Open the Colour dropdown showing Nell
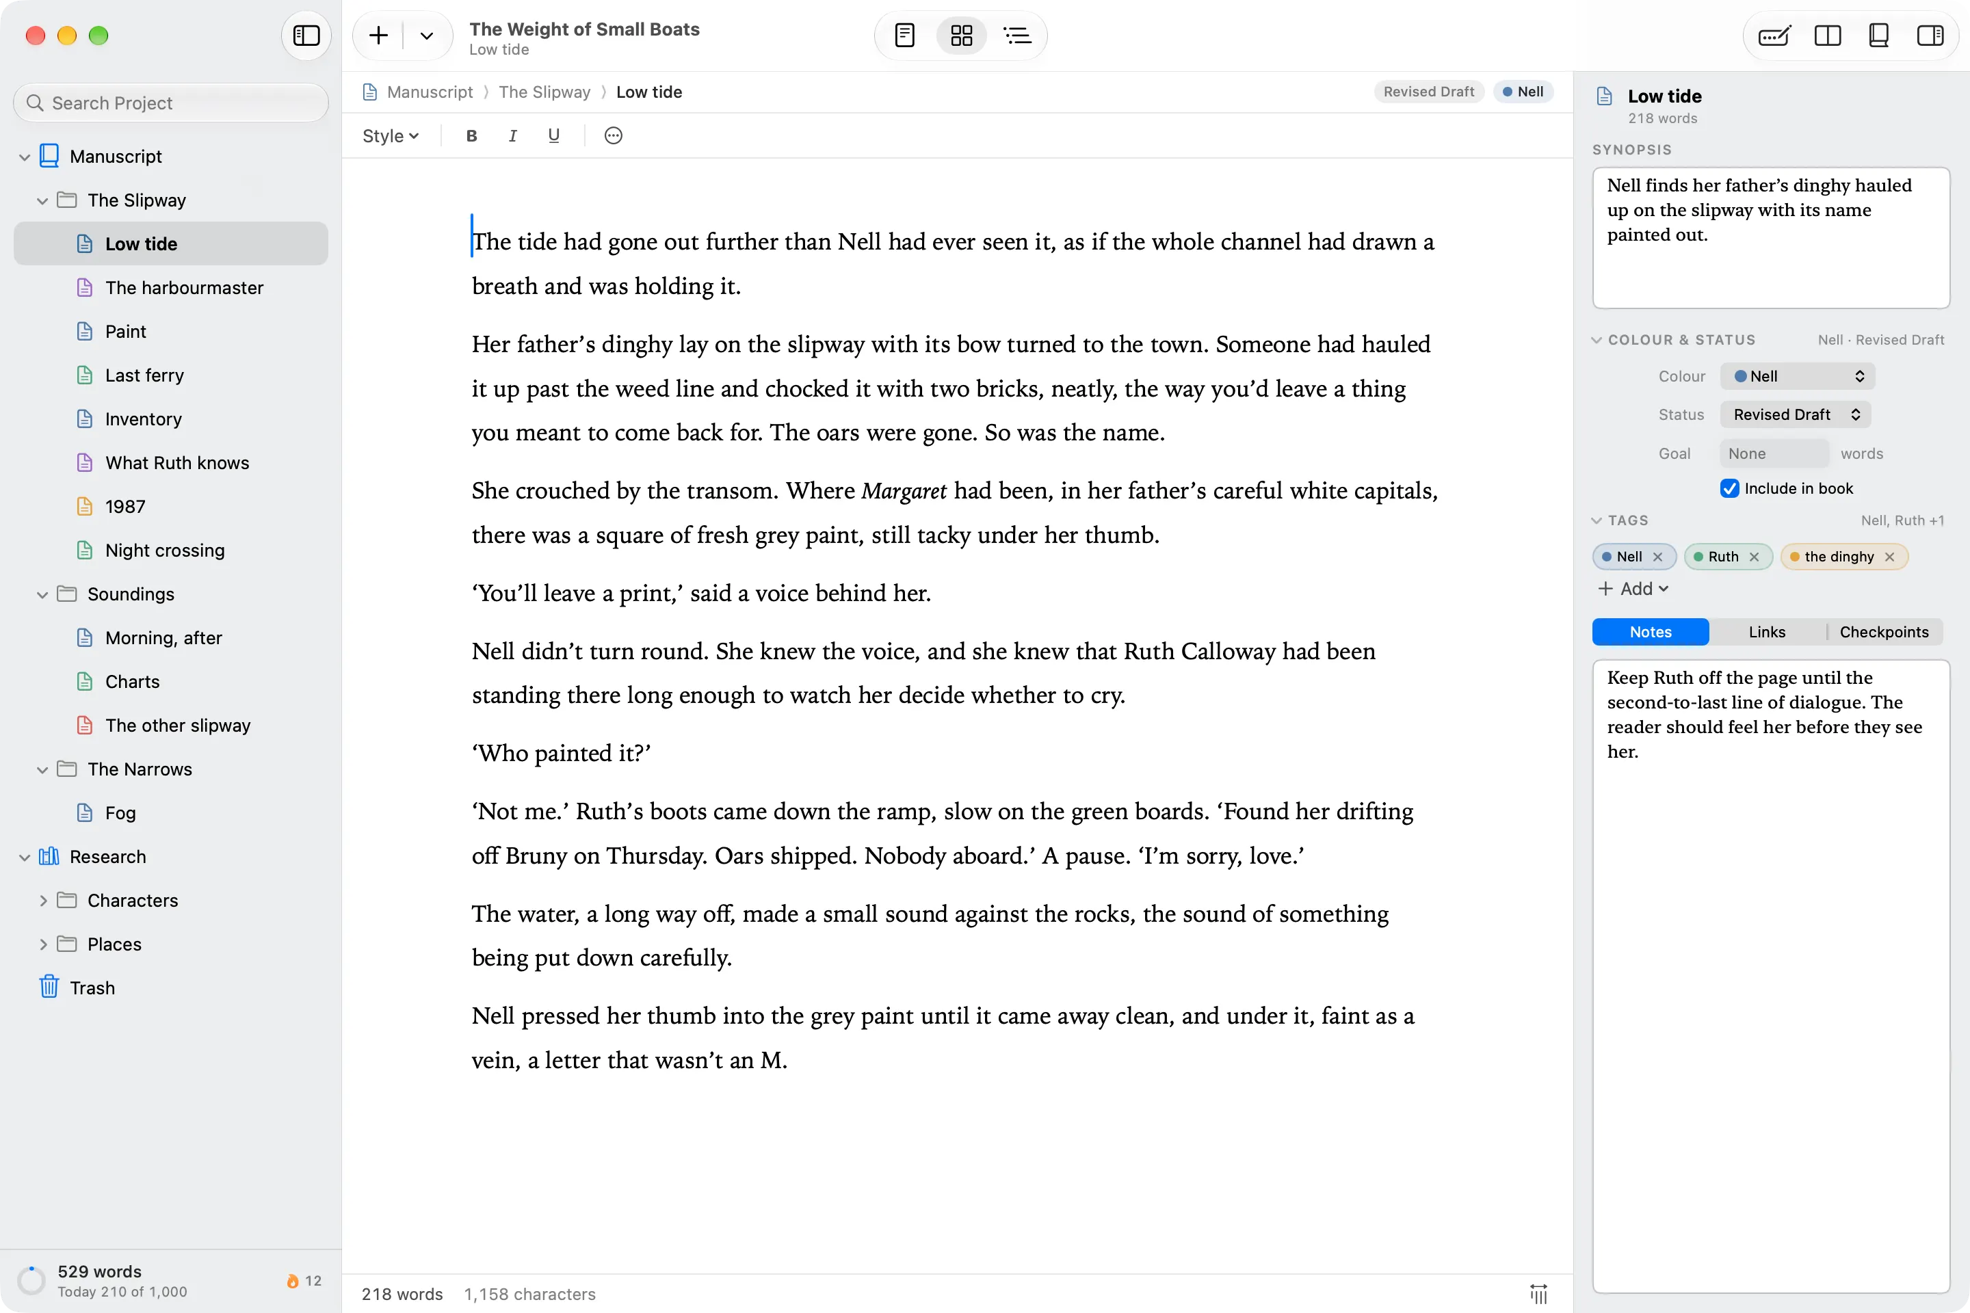The image size is (1970, 1313). [1798, 376]
